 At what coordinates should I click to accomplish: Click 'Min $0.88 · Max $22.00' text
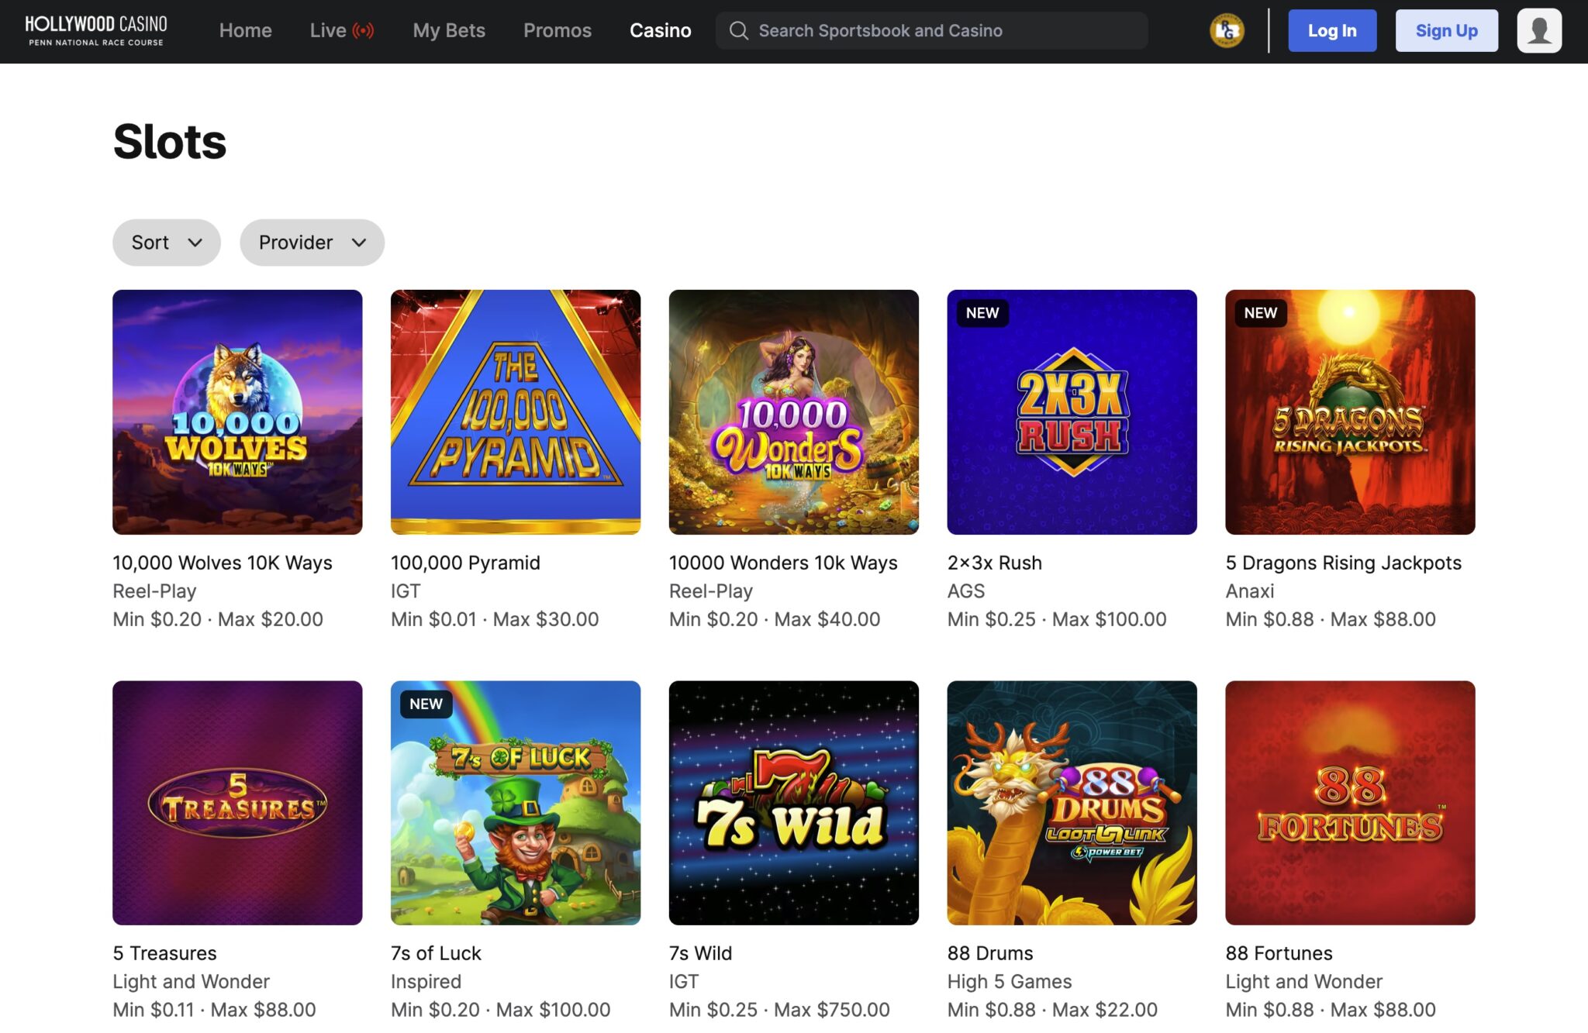pos(1052,1010)
